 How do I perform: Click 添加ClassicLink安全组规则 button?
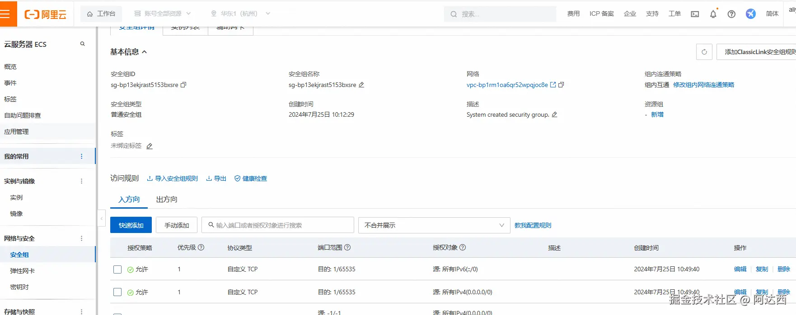(x=756, y=52)
